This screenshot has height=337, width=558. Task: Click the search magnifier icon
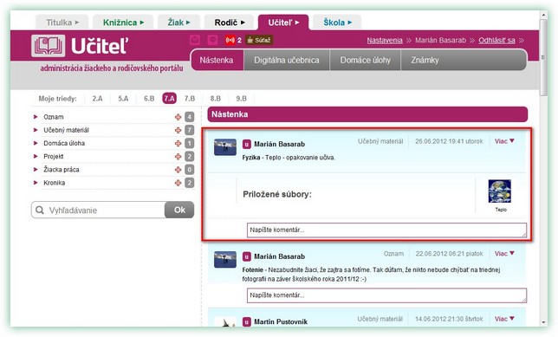pos(40,210)
